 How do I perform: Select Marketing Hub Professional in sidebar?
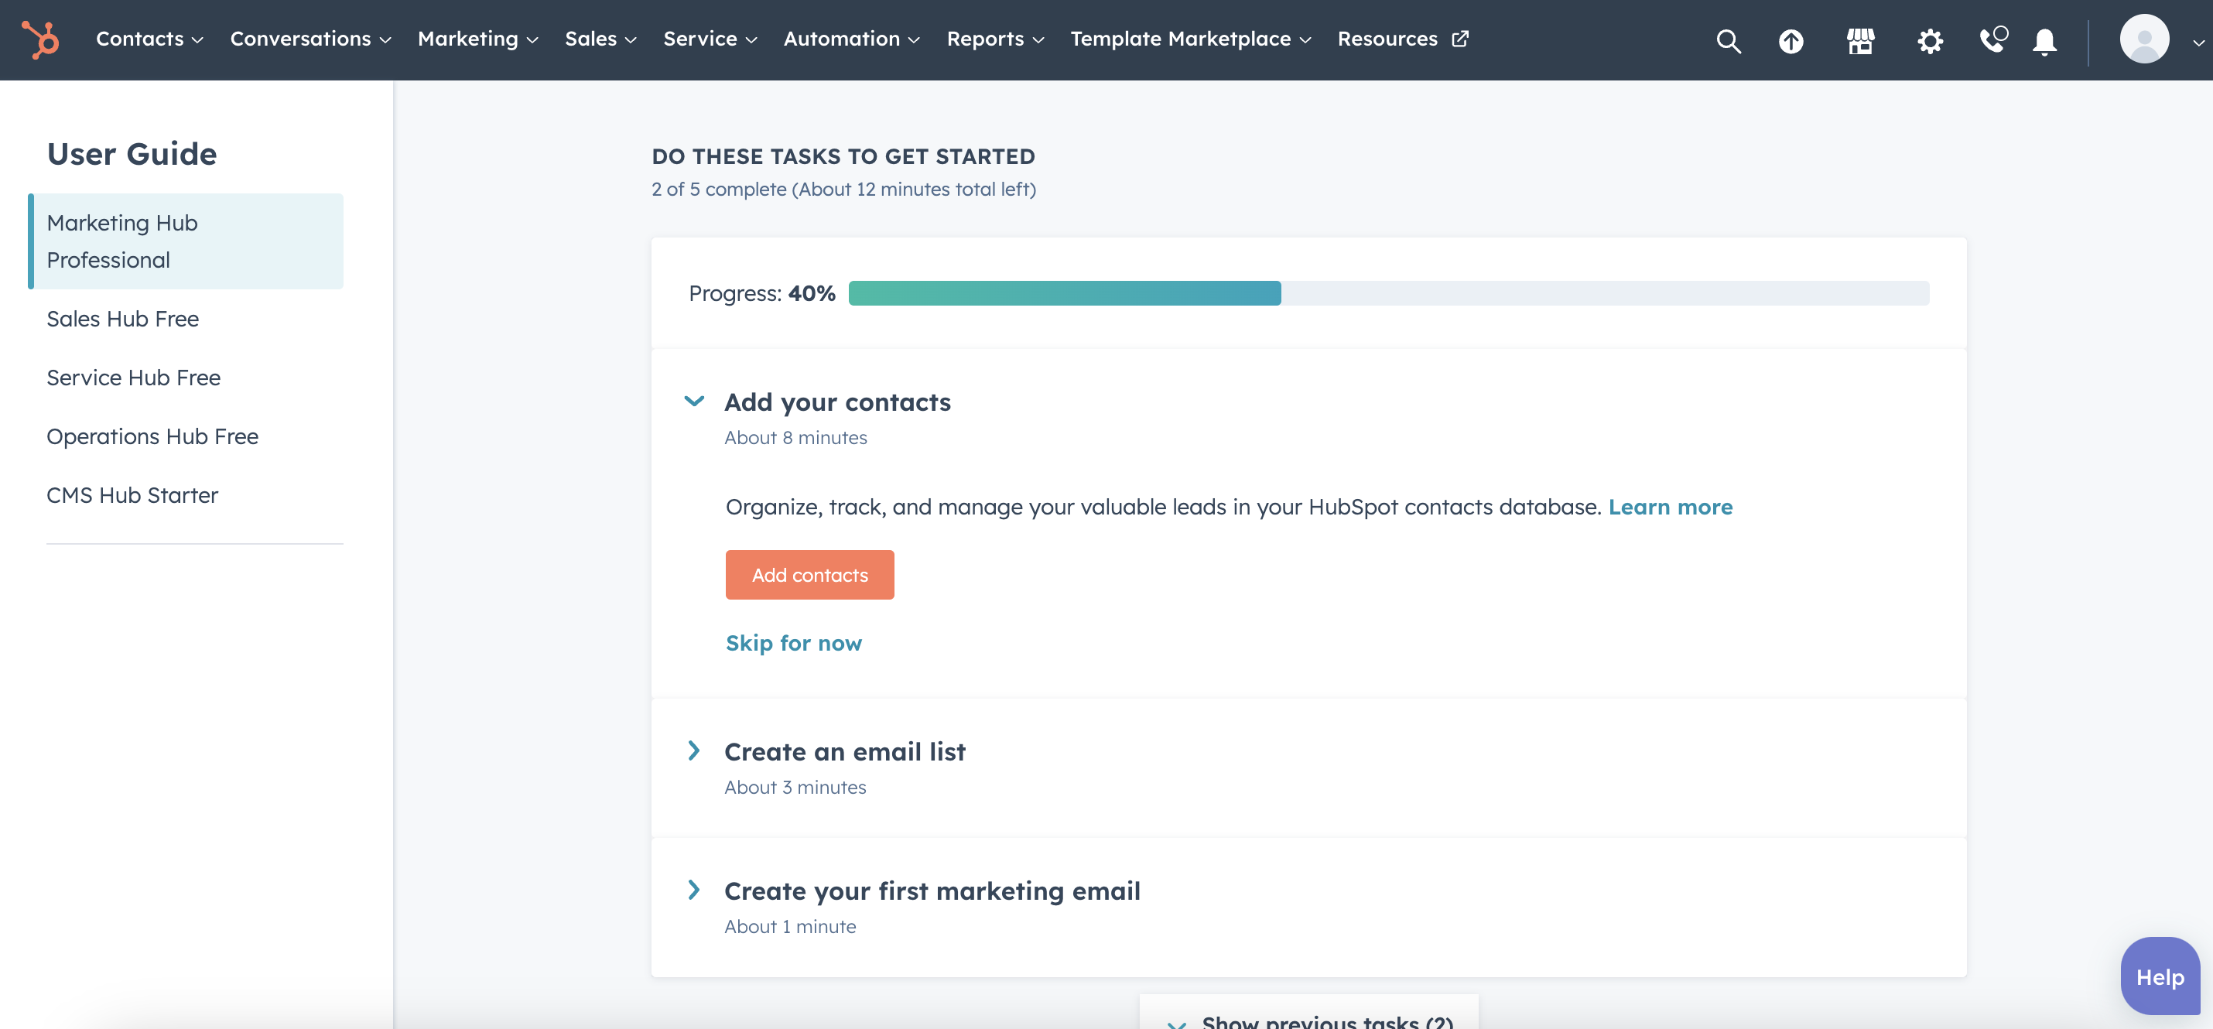pyautogui.click(x=186, y=241)
